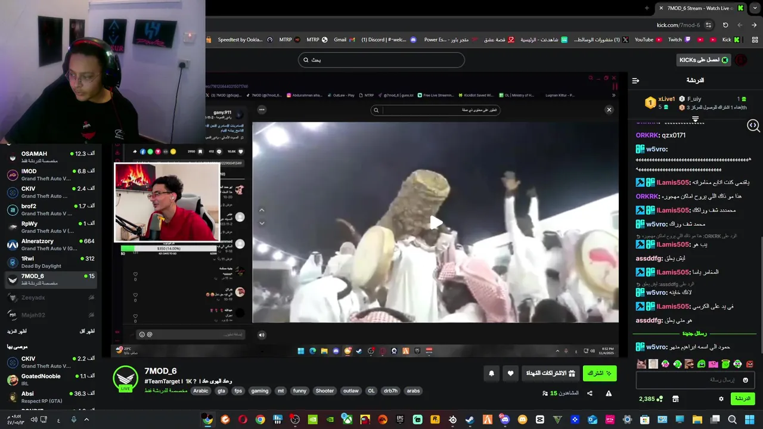Open the Kick shop storefront icon

coord(675,399)
